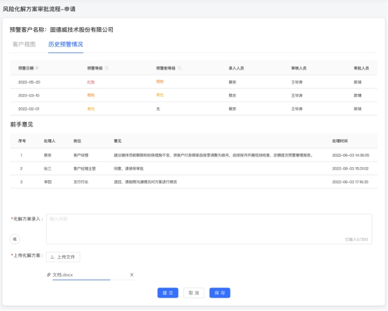Click the 取消 button

(x=194, y=293)
